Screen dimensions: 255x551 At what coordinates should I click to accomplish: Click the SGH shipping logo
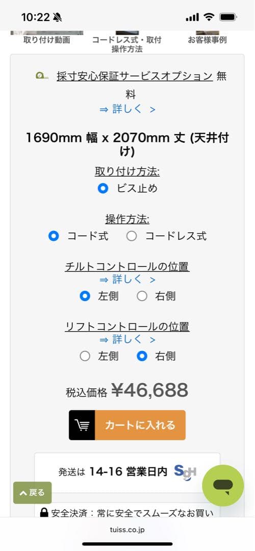coord(185,472)
